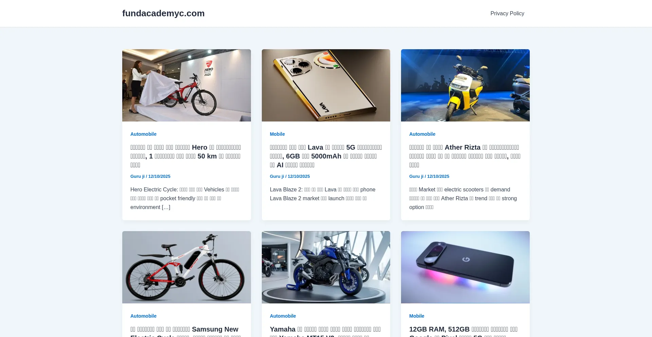Screen dimensions: 652x337
Task: Select Automobile category above Yamaha article
Action: 283,316
